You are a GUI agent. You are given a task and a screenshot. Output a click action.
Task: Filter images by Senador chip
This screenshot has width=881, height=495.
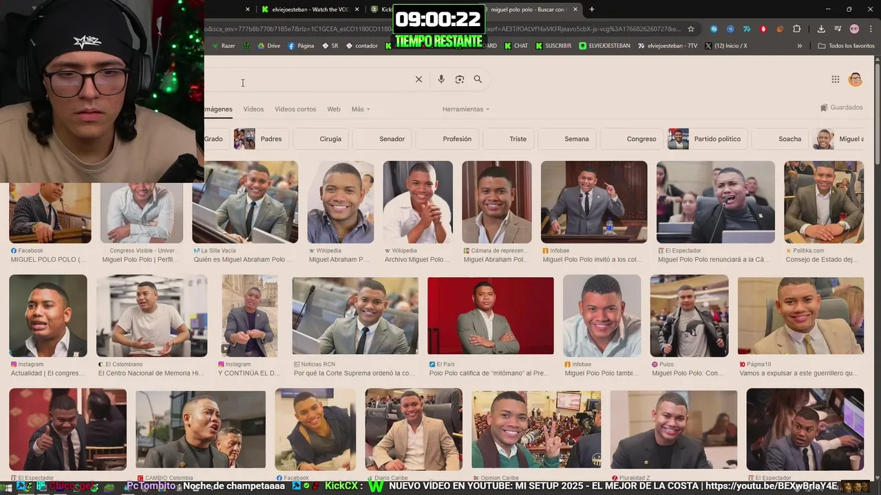382,139
